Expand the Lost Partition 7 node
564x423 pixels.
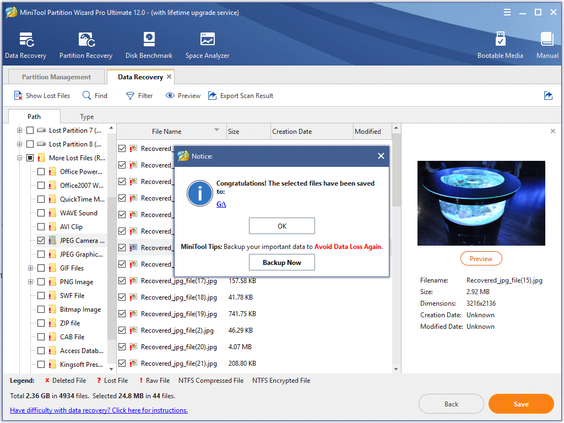click(19, 130)
